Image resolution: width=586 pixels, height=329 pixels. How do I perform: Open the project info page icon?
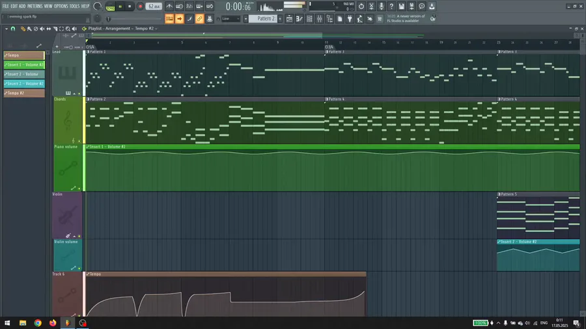pyautogui.click(x=340, y=19)
